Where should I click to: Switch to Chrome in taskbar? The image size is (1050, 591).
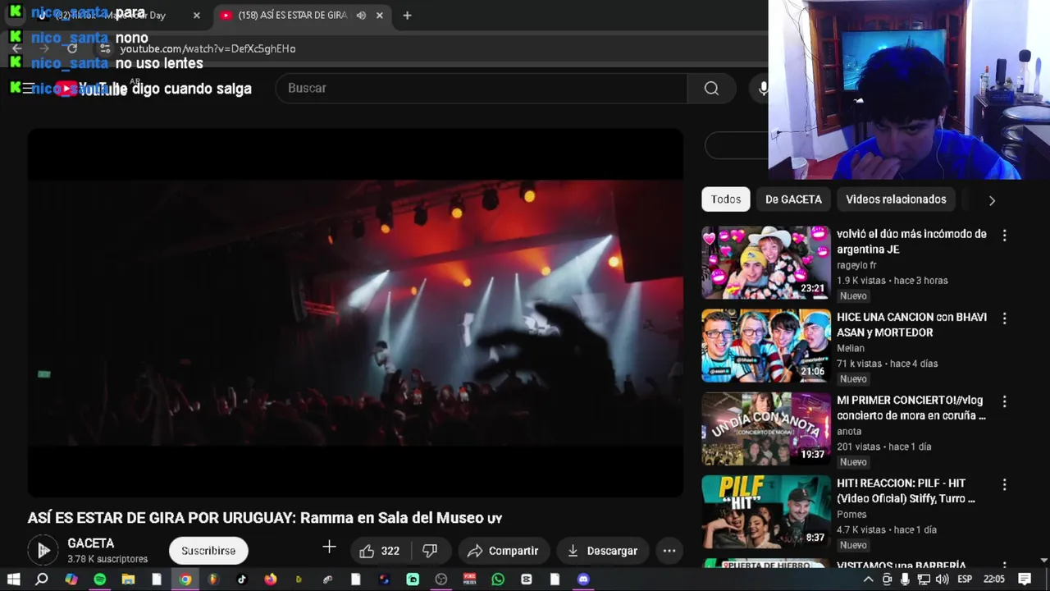(x=185, y=580)
